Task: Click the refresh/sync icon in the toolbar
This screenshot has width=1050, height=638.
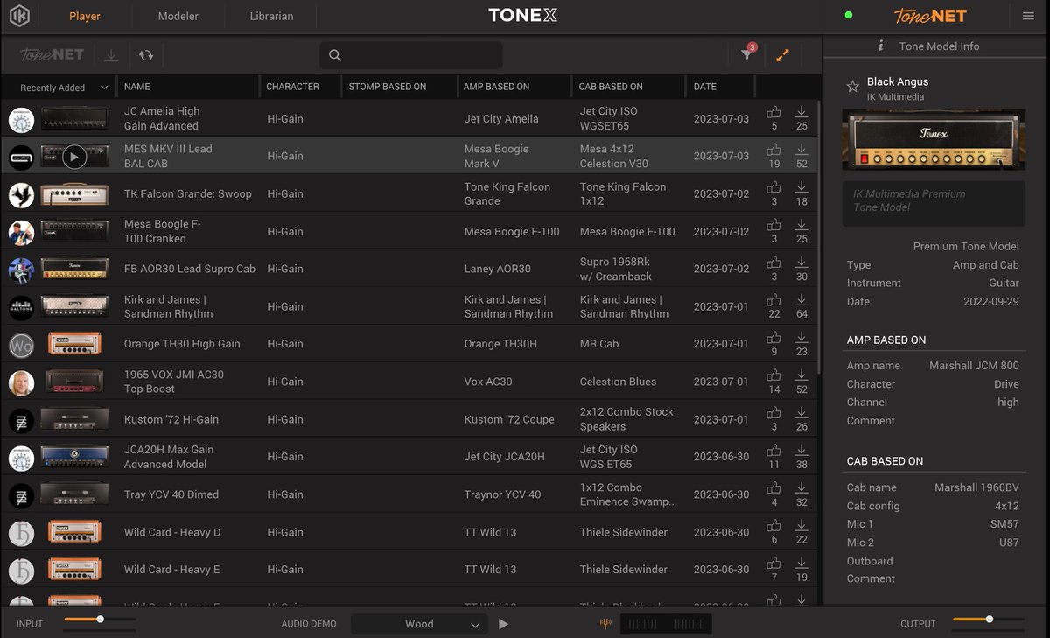Action: 146,54
